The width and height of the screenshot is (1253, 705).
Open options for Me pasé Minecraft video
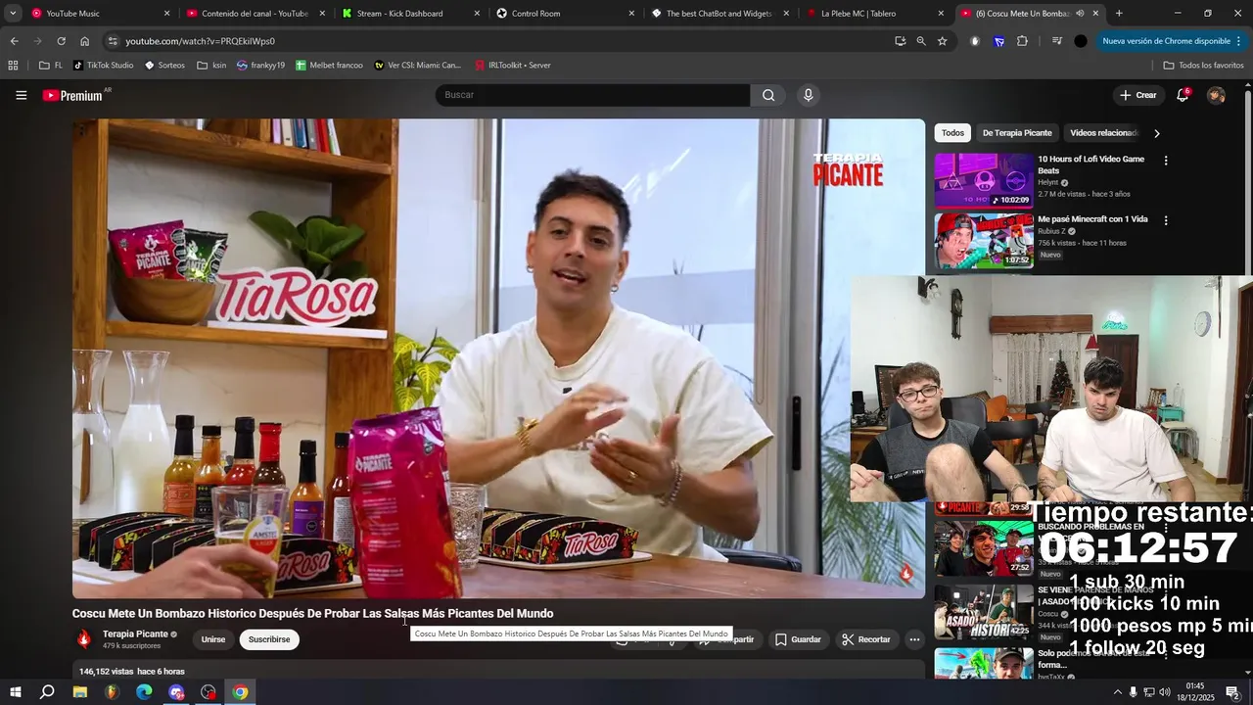1165,220
